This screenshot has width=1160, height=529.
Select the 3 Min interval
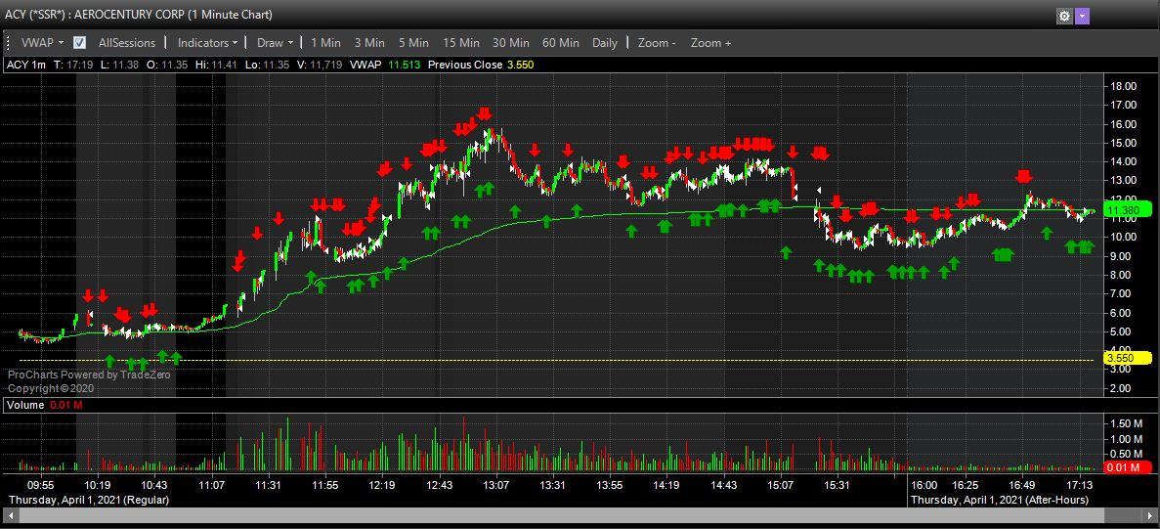369,43
